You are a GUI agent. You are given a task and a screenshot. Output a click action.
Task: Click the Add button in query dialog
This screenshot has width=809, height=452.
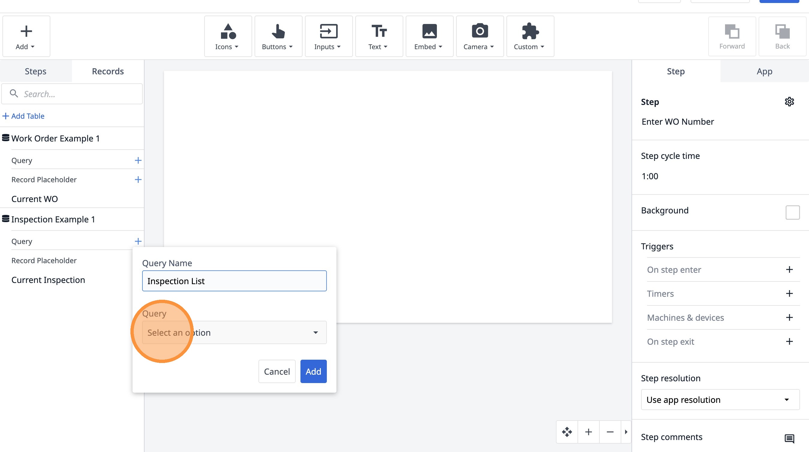313,371
